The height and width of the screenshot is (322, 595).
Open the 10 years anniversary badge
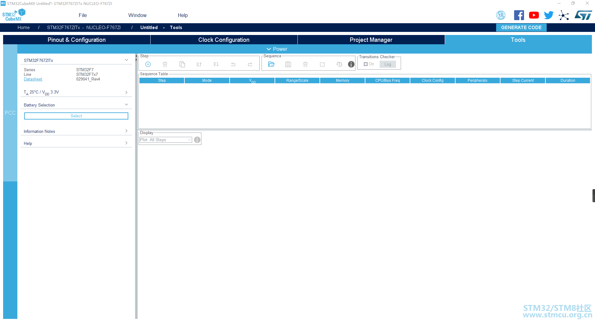pyautogui.click(x=501, y=15)
